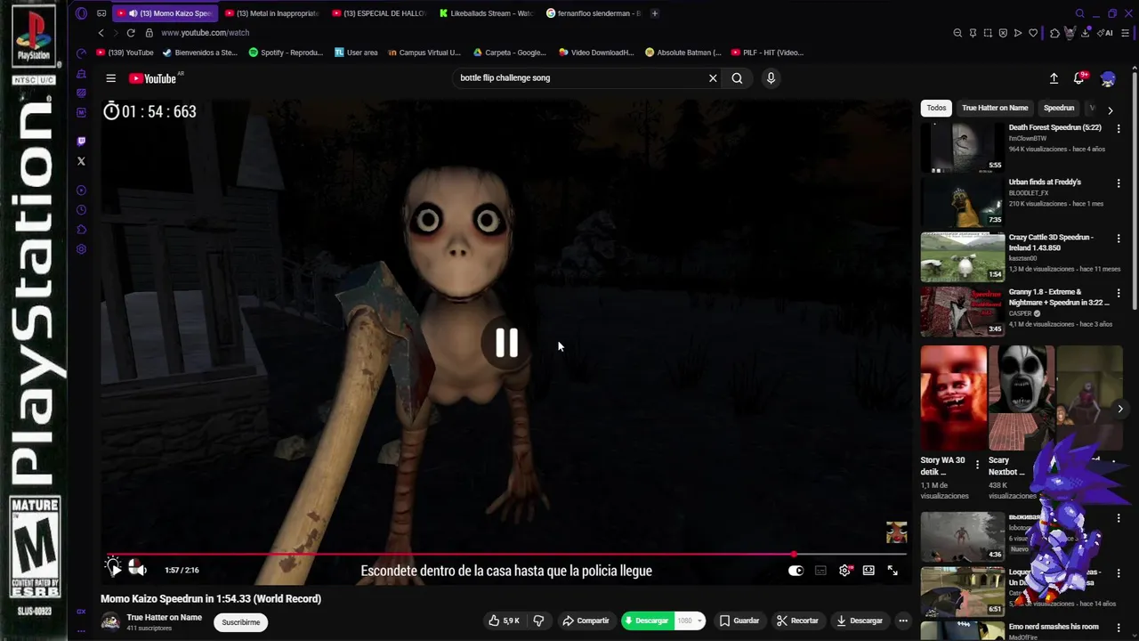Open more actions three-dot menu under video

(x=903, y=621)
